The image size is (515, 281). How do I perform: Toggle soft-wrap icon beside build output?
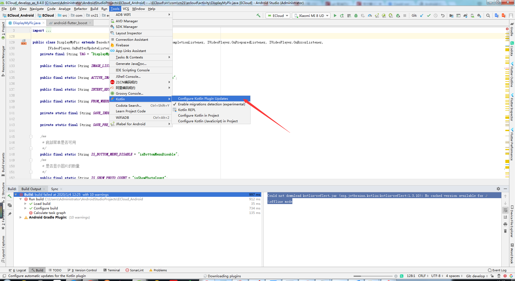pyautogui.click(x=505, y=210)
